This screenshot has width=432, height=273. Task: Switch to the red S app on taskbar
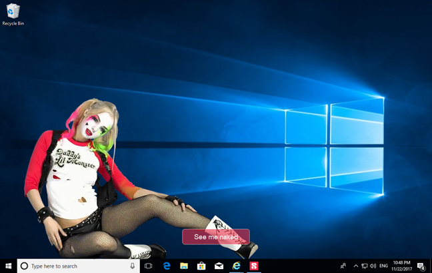click(254, 266)
